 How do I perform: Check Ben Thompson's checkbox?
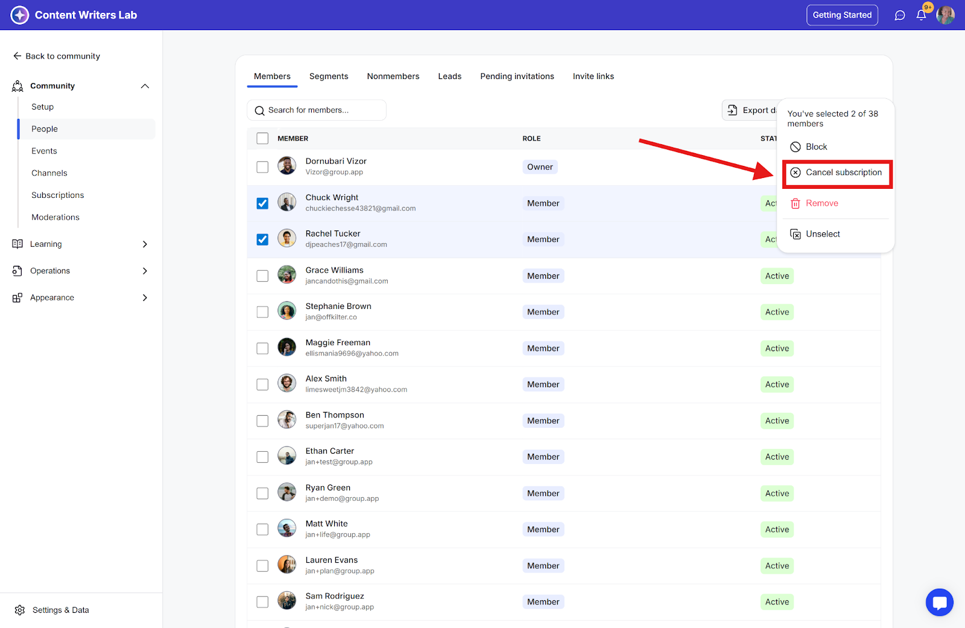[x=262, y=420]
